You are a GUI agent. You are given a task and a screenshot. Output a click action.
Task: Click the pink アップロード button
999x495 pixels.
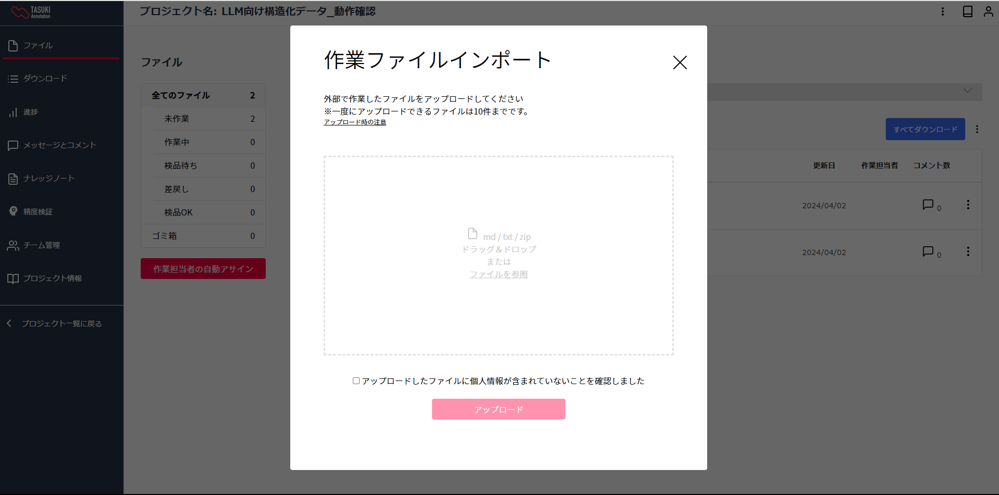tap(498, 409)
